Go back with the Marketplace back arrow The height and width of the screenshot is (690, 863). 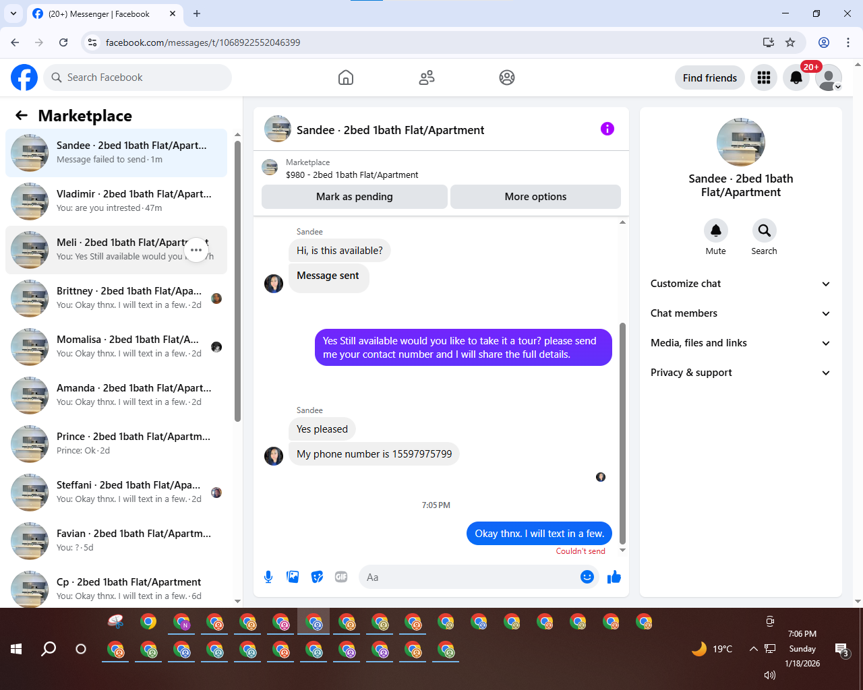[x=22, y=115]
